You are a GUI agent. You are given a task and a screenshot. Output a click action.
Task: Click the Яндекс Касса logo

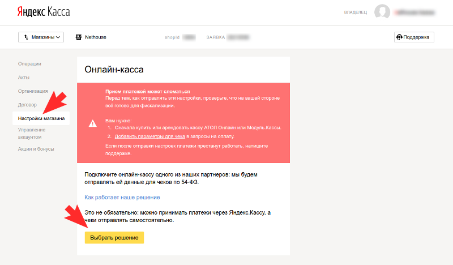click(44, 12)
